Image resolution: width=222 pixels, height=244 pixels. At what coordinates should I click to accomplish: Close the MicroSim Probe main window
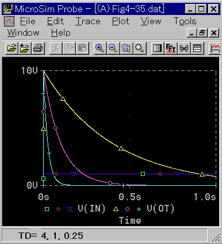tap(213, 9)
